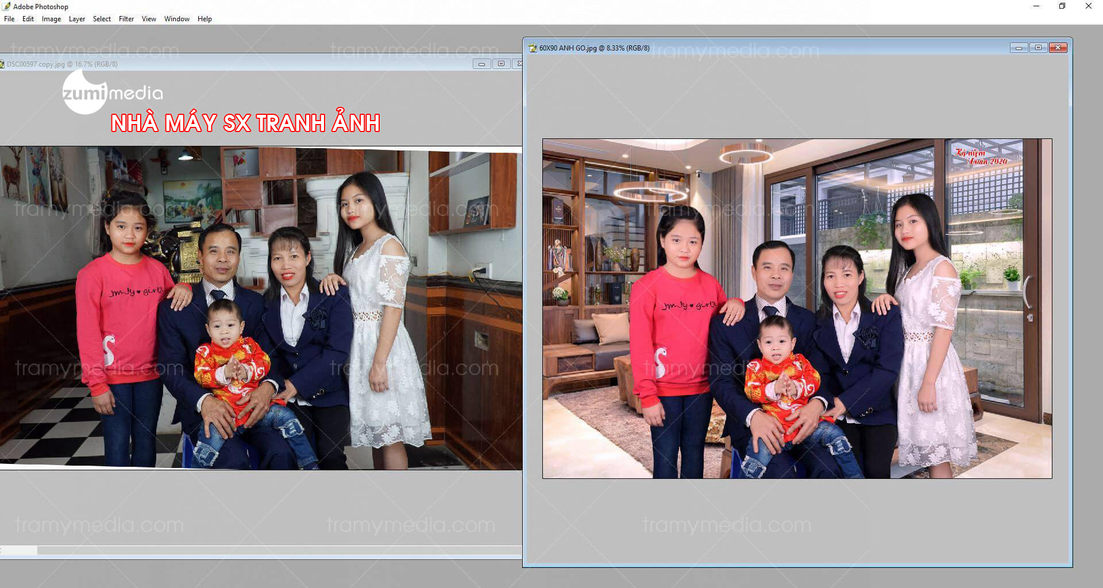Minimize the Adobe Photoshop application window
Screen dimensions: 1103x588
pyautogui.click(x=1036, y=6)
